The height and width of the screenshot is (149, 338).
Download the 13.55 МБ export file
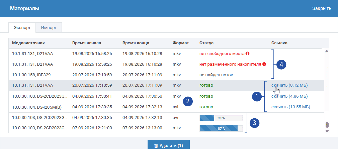[x=290, y=107]
